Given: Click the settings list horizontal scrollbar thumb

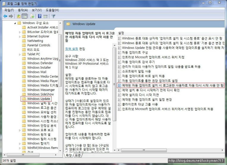Looking at the screenshot, I should click(x=144, y=150).
